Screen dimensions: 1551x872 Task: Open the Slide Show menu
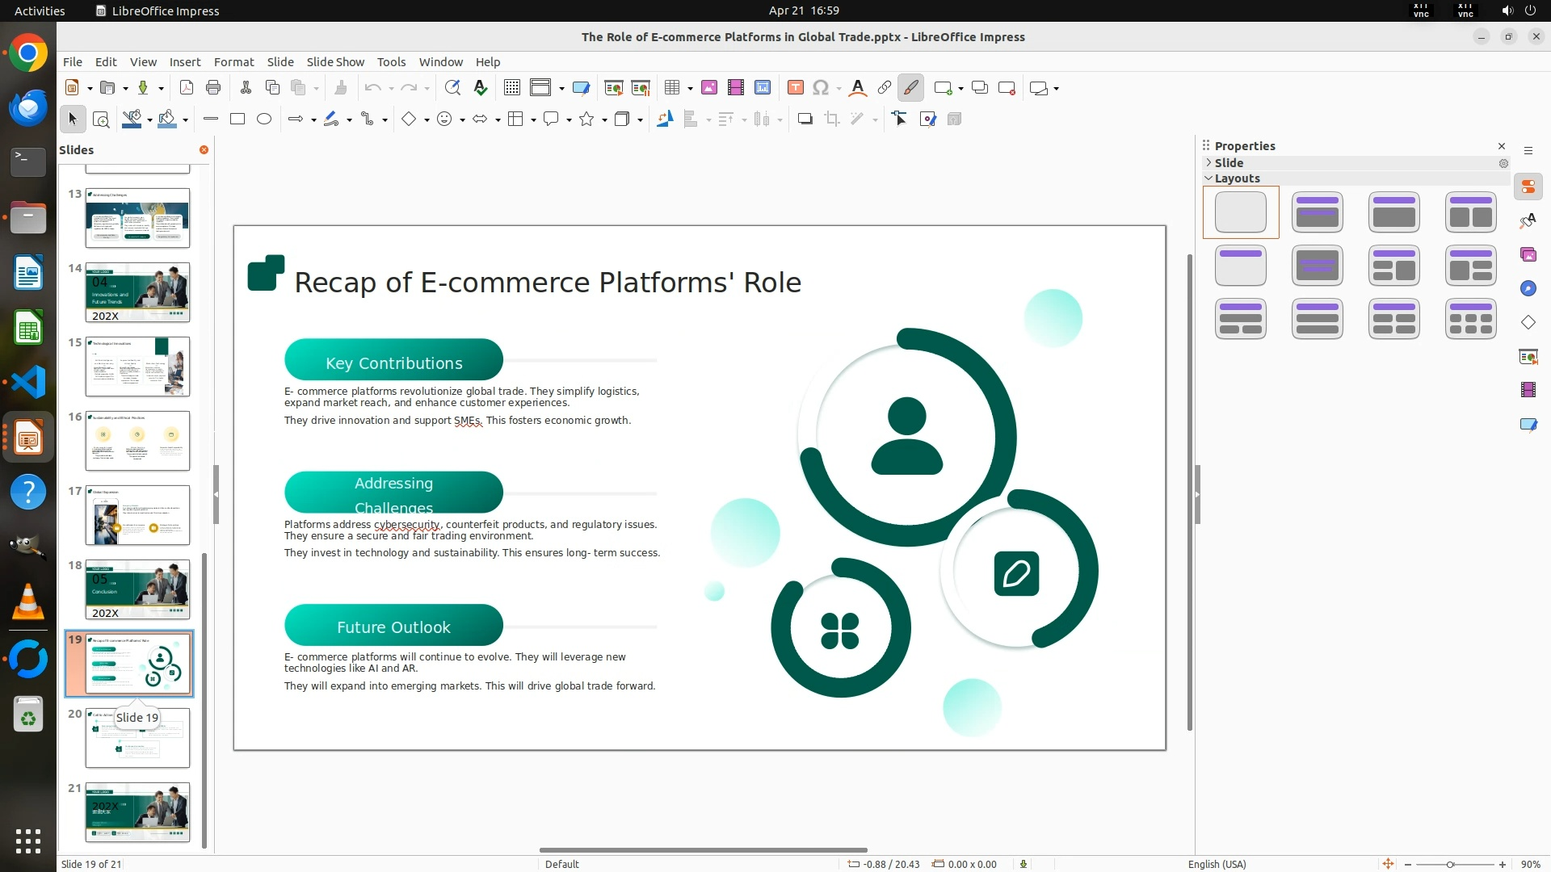[x=334, y=62]
